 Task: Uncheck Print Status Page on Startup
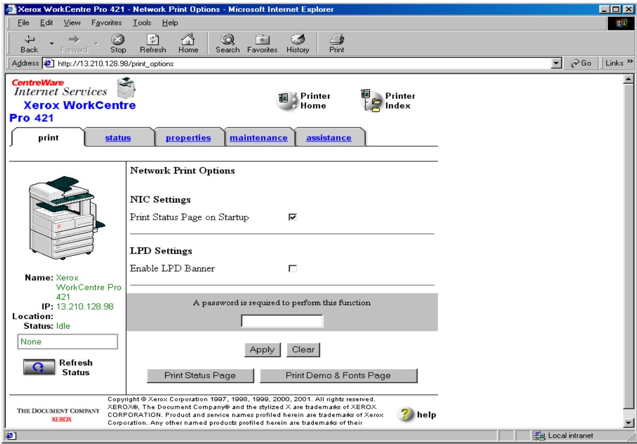click(292, 217)
